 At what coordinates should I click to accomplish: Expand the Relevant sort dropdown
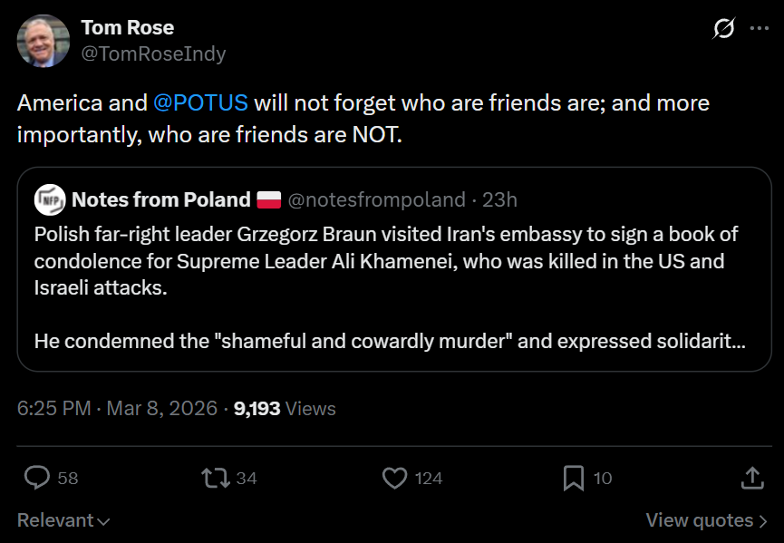(x=63, y=520)
